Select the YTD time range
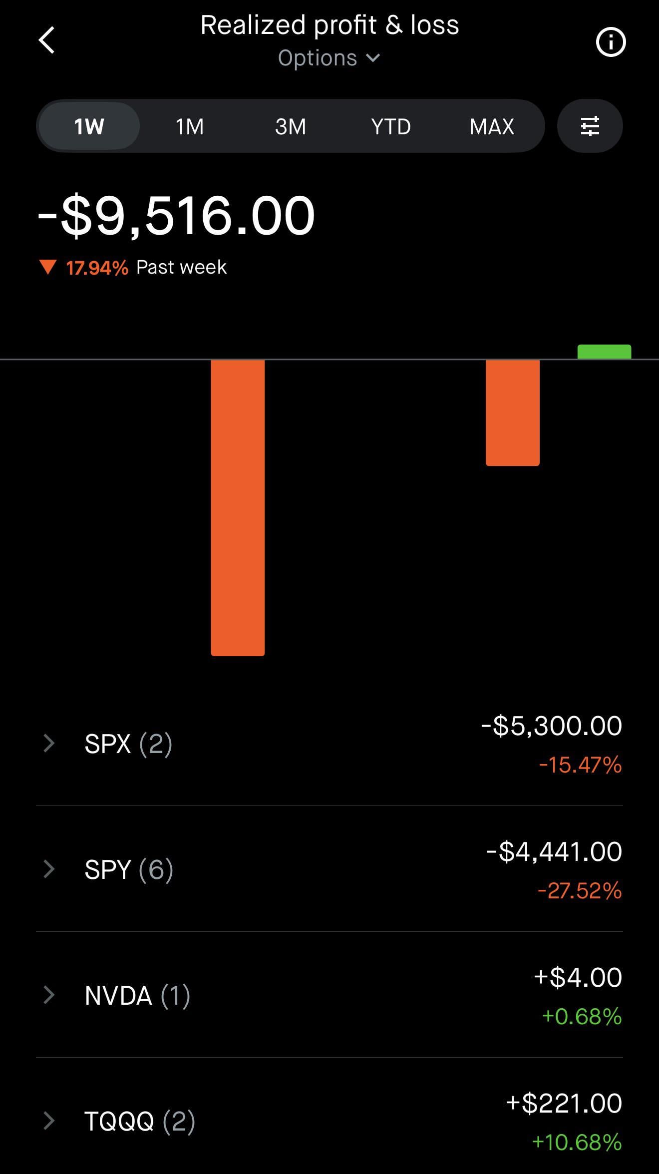Image resolution: width=659 pixels, height=1174 pixels. pos(391,126)
